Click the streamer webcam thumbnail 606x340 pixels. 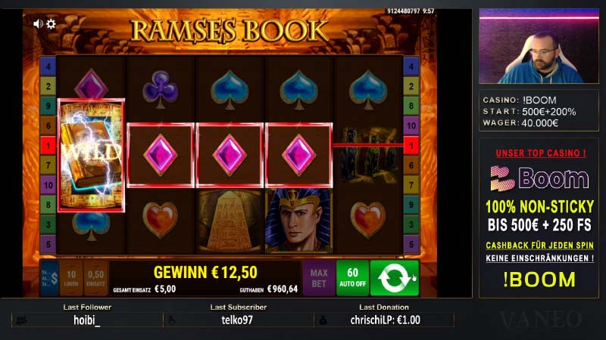(x=539, y=46)
